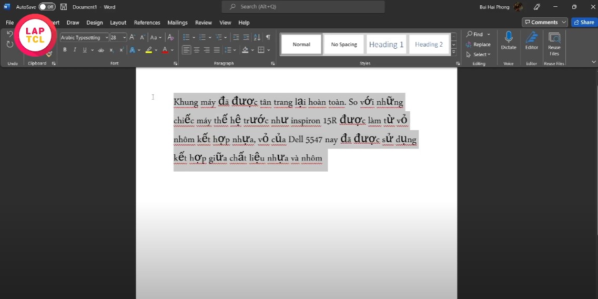Show paragraph marks with the pilcrow icon
Image resolution: width=598 pixels, height=299 pixels.
(x=268, y=37)
